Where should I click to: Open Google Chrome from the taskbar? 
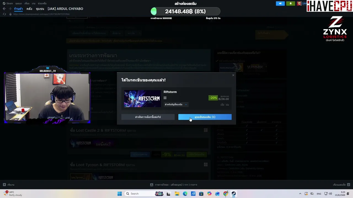pyautogui.click(x=226, y=194)
